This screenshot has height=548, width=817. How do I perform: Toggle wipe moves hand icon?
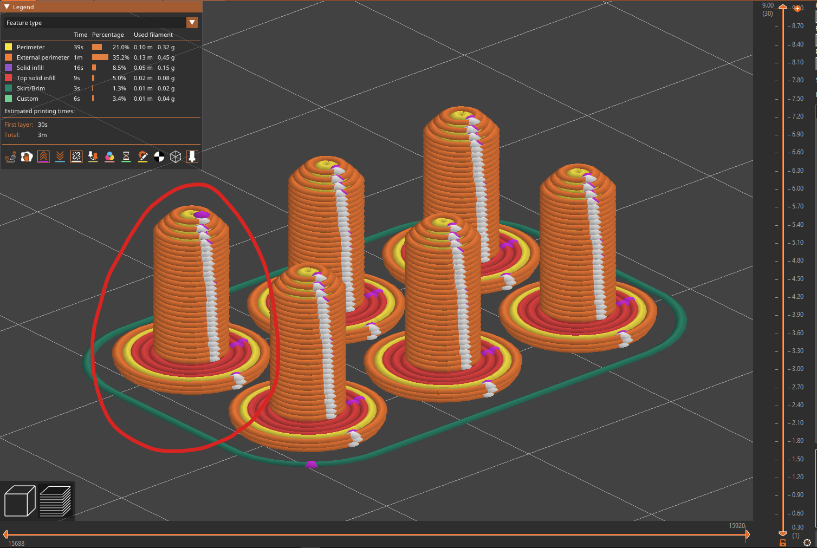point(27,157)
